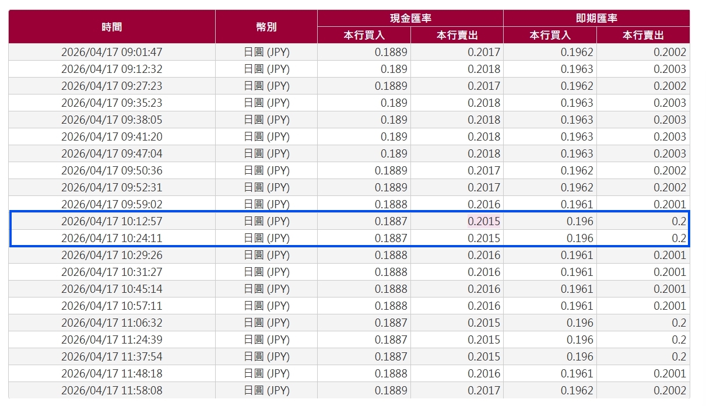Select the time 2026/04/17 10:12:57
Viewport: 706px width, 406px height.
click(x=112, y=221)
